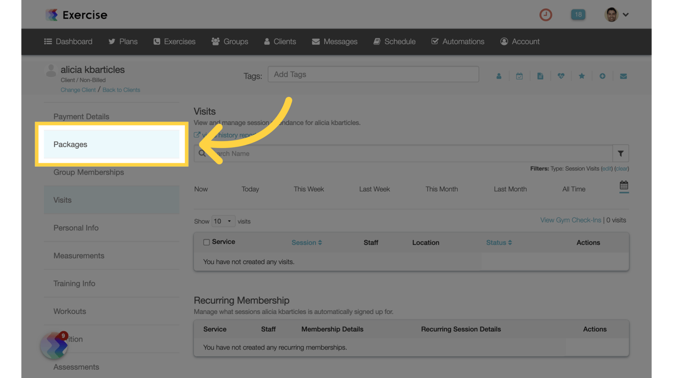Click the visits search name field
The image size is (673, 378).
pos(404,154)
